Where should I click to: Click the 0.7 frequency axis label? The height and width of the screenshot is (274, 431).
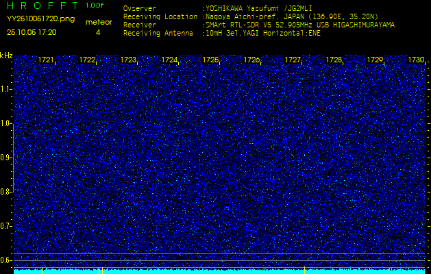(5, 226)
